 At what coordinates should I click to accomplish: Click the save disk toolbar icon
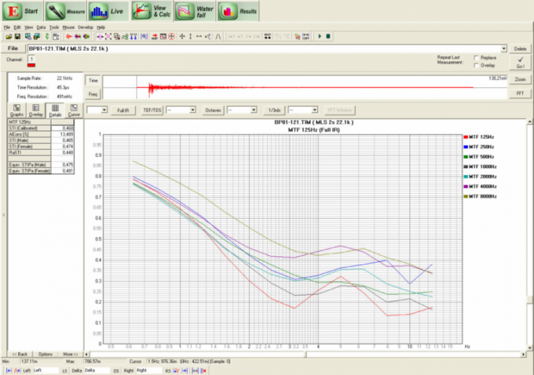(17, 36)
